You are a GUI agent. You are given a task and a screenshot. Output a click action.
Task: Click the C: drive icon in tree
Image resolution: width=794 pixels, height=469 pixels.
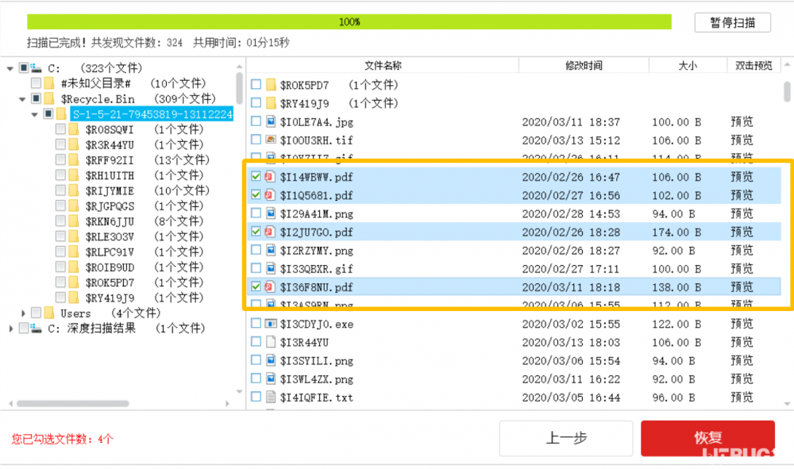(36, 67)
